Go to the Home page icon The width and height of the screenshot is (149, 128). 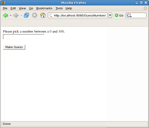pyautogui.click(x=43, y=15)
